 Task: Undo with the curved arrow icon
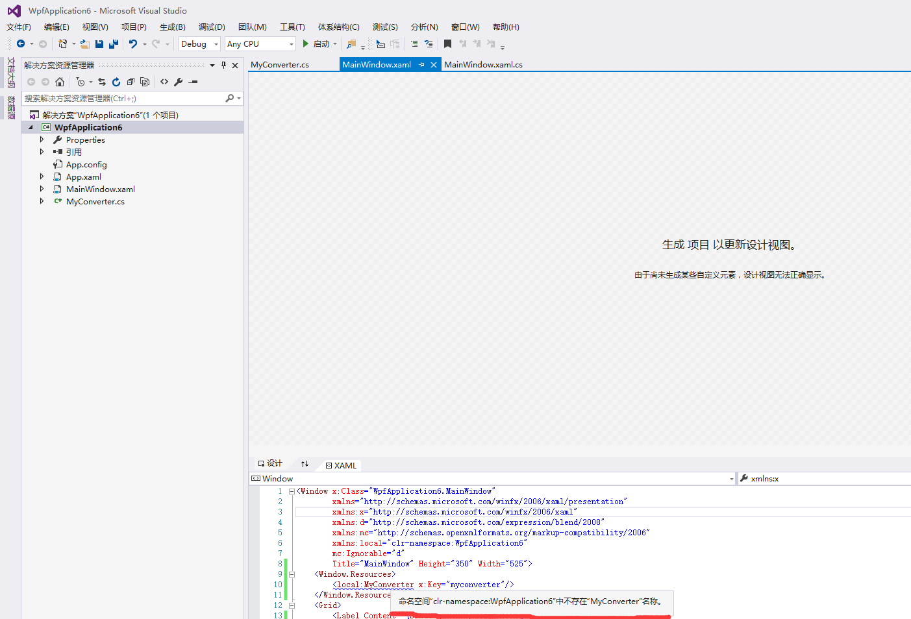(x=133, y=43)
